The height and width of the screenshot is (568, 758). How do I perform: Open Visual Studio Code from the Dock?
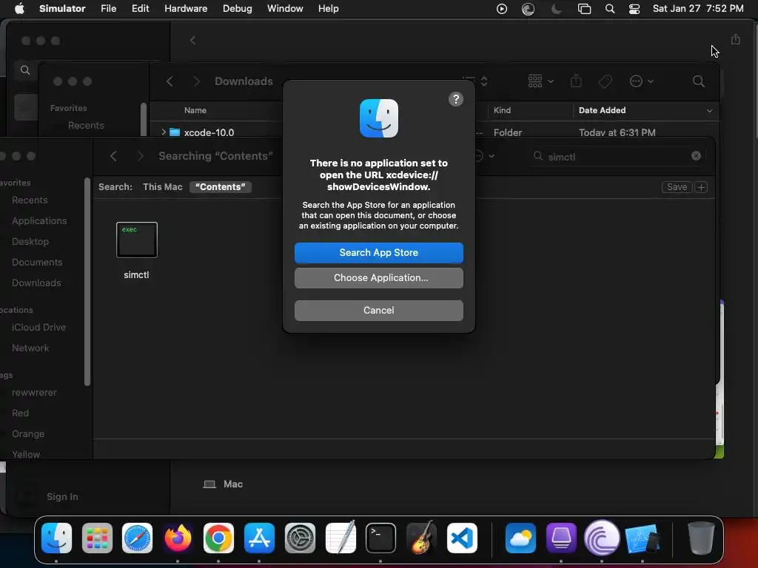pos(462,538)
